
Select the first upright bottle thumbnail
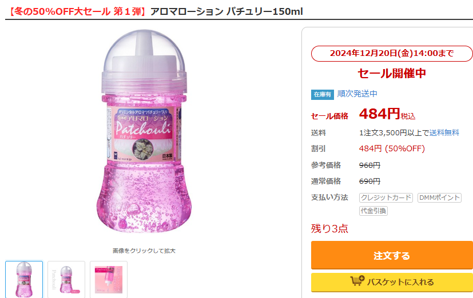[x=24, y=280]
